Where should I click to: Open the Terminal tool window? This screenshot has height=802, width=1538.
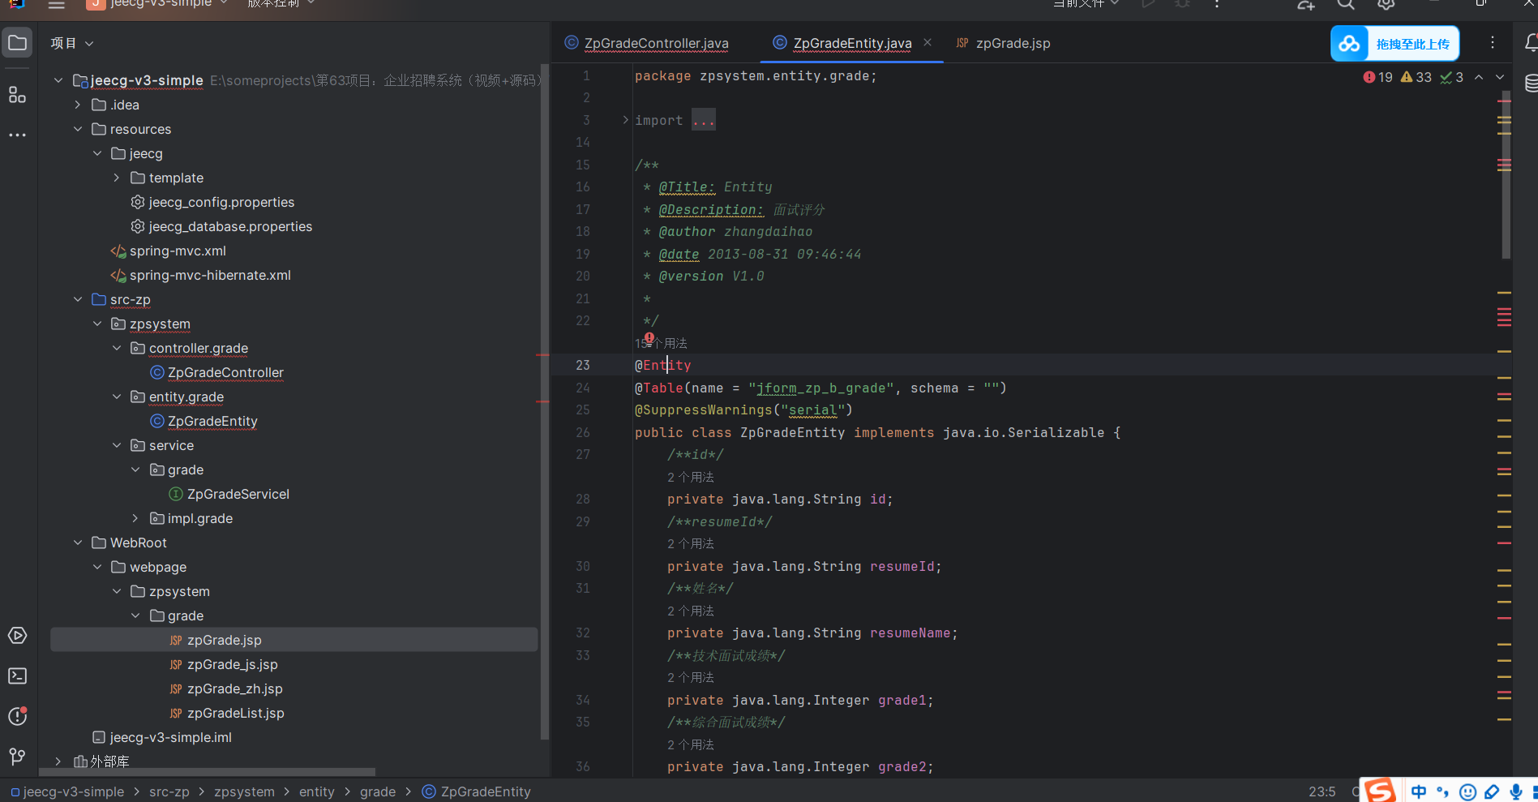[x=17, y=676]
